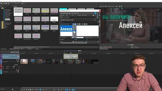The width and height of the screenshot is (162, 91).
Task: Click the Scale slider handle
Action: (x=73, y=42)
